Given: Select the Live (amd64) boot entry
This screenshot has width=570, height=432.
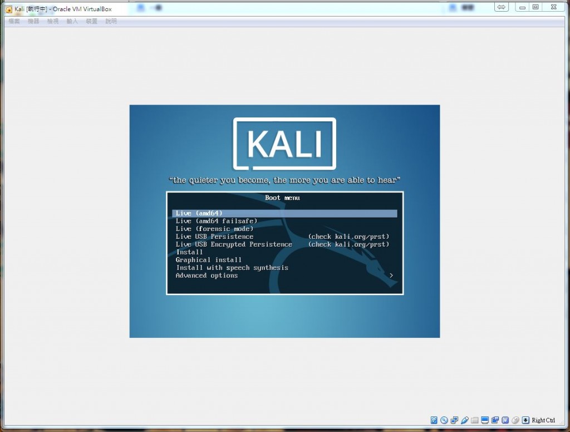Looking at the screenshot, I should [x=284, y=213].
